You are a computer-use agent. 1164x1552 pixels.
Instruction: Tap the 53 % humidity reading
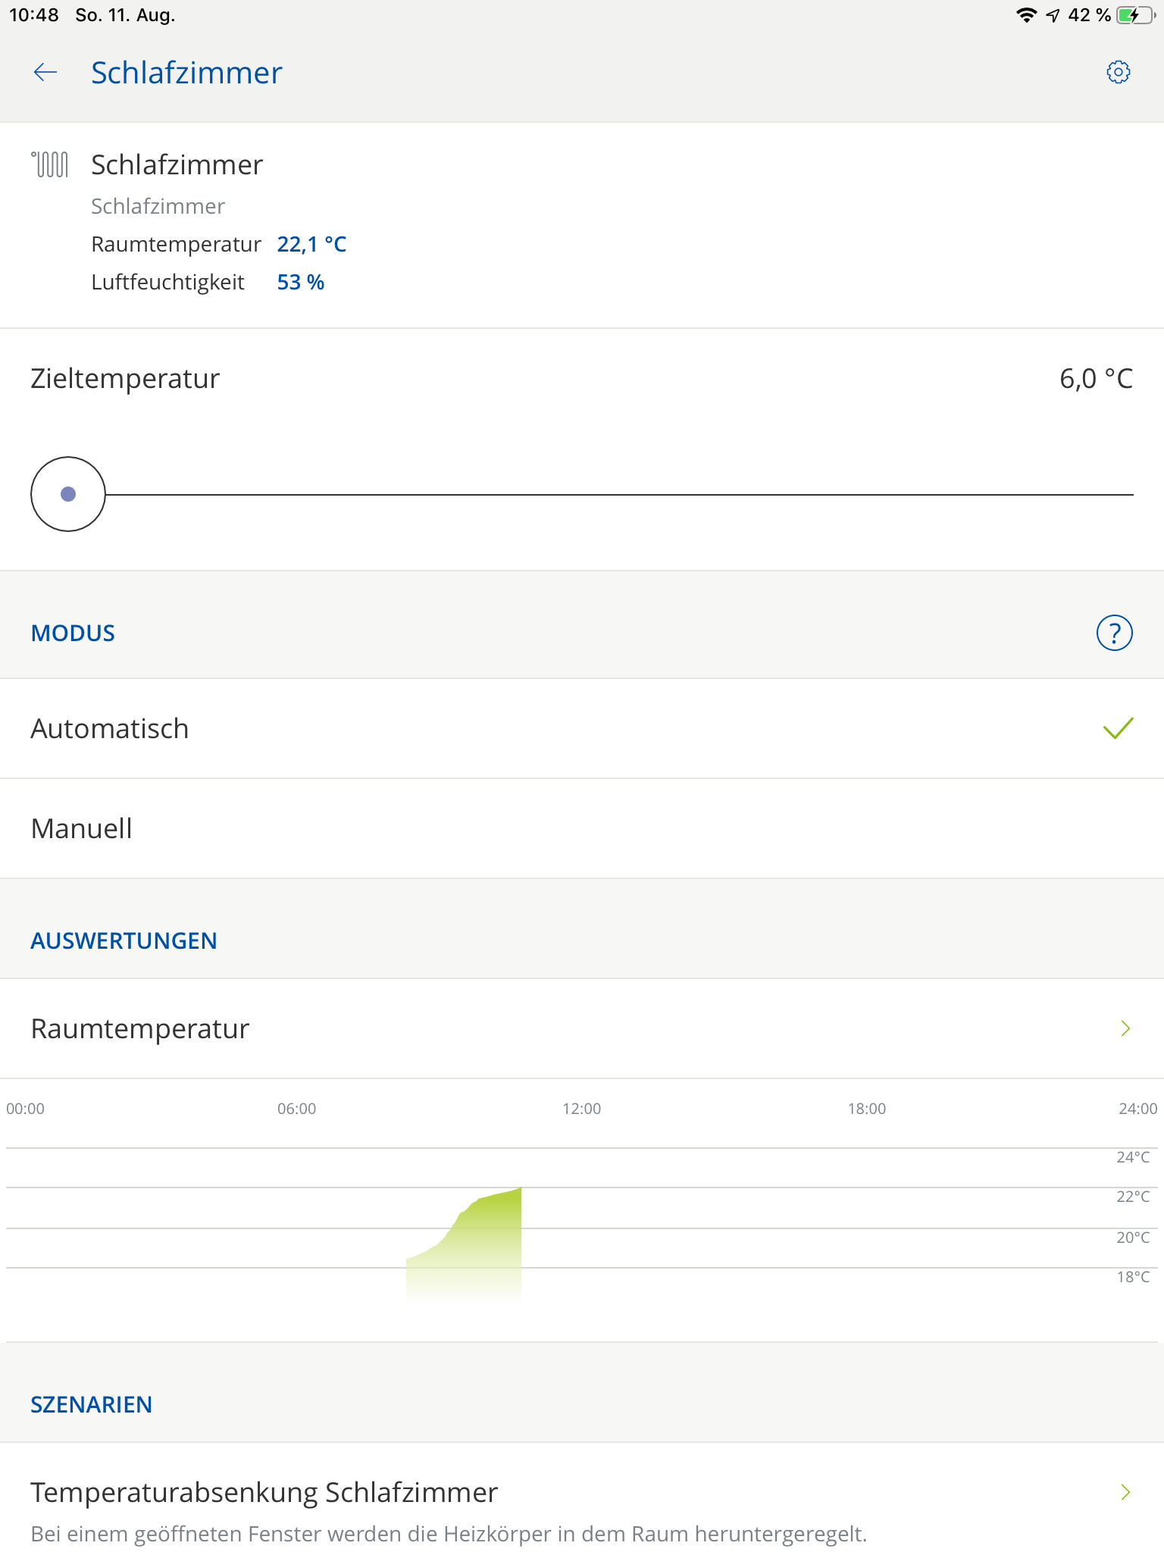click(300, 282)
